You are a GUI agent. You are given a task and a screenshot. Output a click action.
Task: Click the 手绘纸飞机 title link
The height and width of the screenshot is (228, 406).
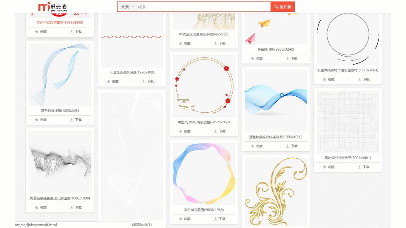[x=276, y=49]
